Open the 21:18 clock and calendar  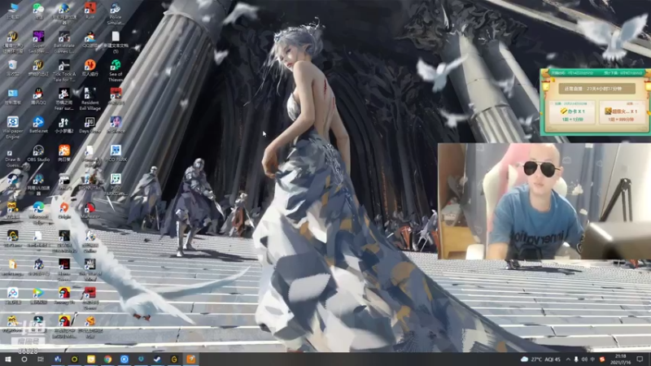[x=621, y=359]
